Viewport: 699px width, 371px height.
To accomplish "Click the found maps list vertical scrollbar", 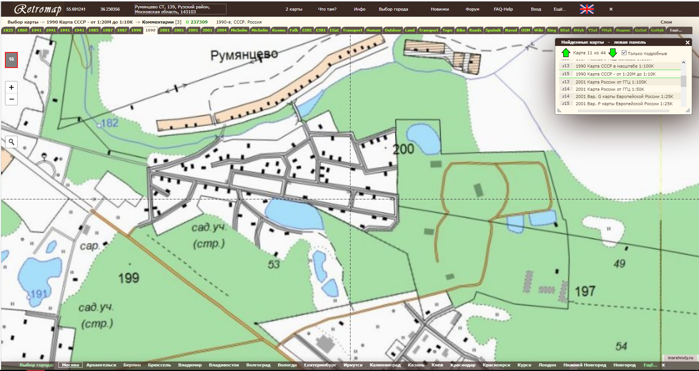I will click(683, 82).
